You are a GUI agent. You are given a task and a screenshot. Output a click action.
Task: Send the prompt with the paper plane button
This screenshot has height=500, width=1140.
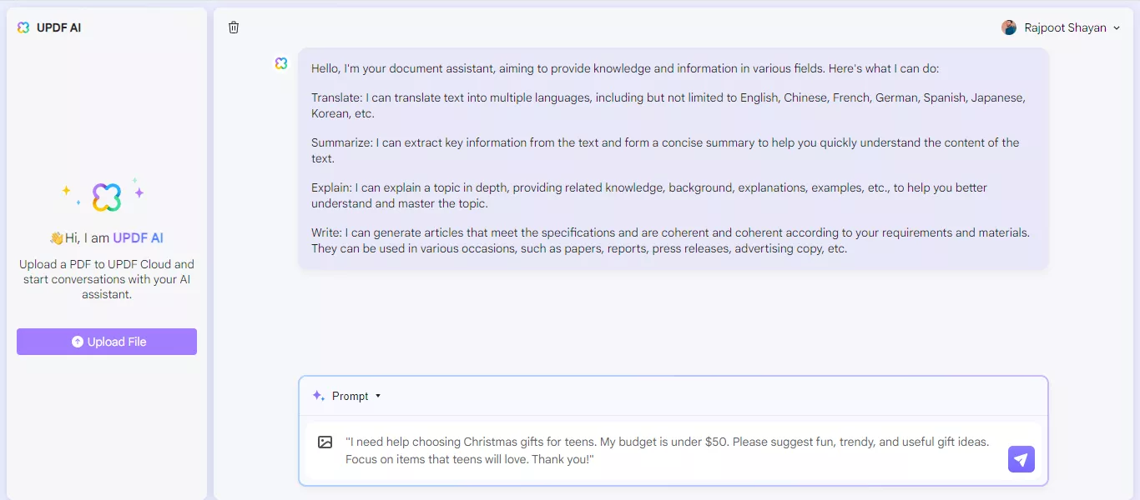1021,458
